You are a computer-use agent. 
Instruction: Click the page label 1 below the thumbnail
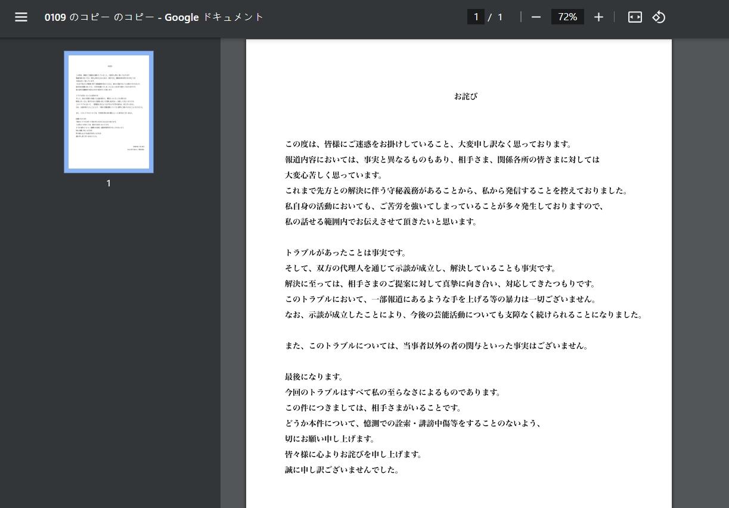pos(108,183)
